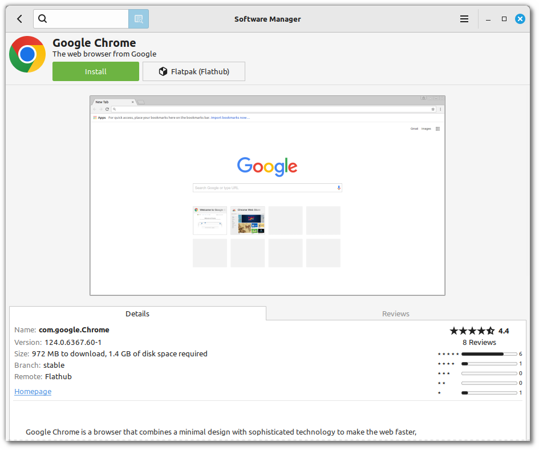Select the five-star row star icons
Viewport: 539px width, 450px height.
pos(449,353)
